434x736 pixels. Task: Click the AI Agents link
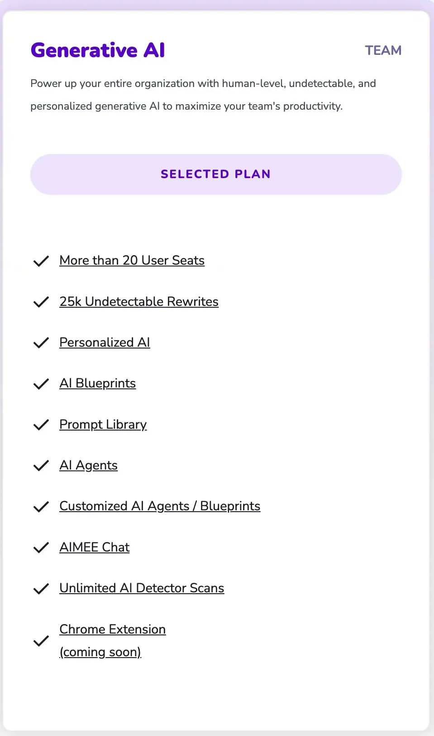[88, 465]
